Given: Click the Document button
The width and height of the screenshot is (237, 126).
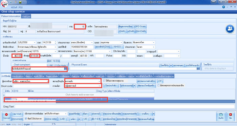Looking at the screenshot, I should [17, 119].
